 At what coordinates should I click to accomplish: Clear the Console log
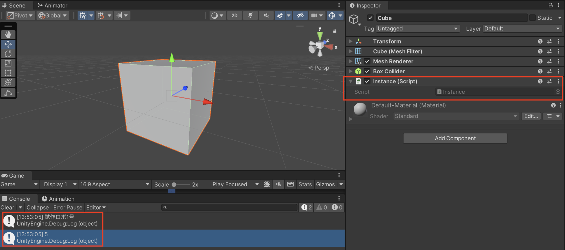[x=7, y=208]
